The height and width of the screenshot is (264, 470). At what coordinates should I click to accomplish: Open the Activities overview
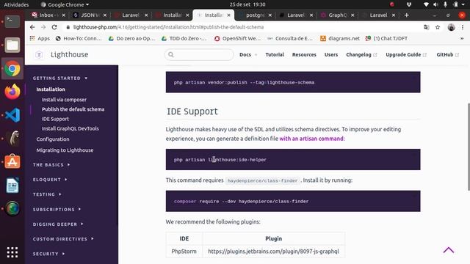16,4
